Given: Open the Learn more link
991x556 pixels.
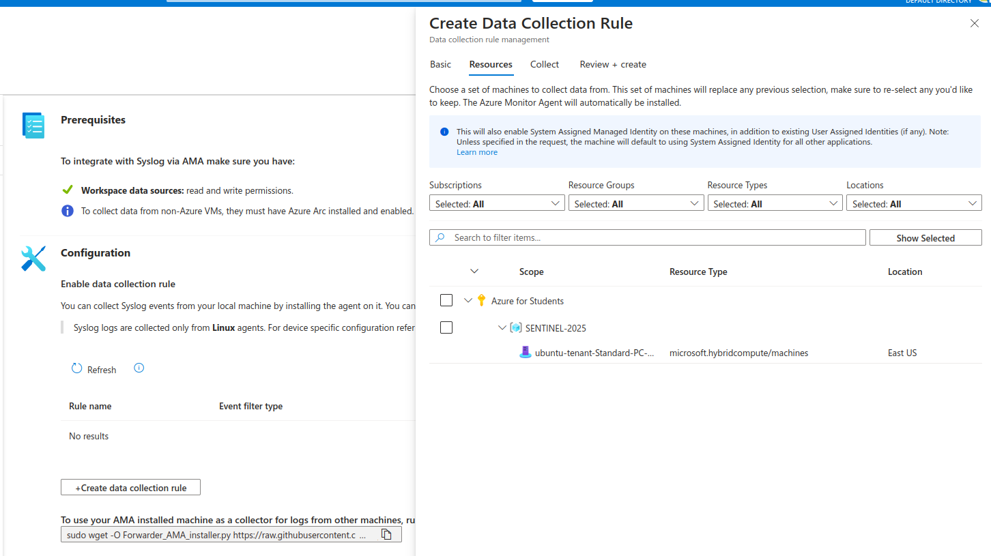Looking at the screenshot, I should click(477, 152).
